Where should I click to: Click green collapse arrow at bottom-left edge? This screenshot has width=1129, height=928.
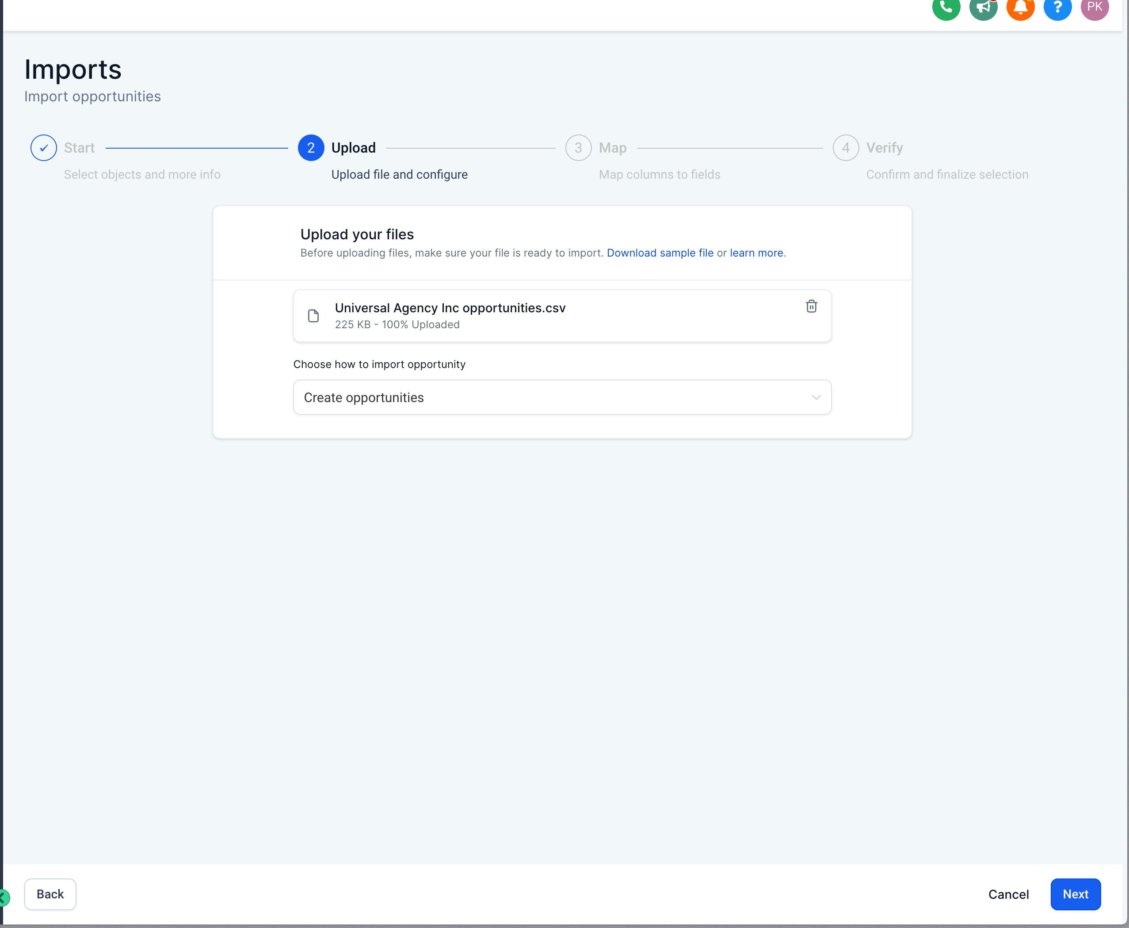pos(3,897)
